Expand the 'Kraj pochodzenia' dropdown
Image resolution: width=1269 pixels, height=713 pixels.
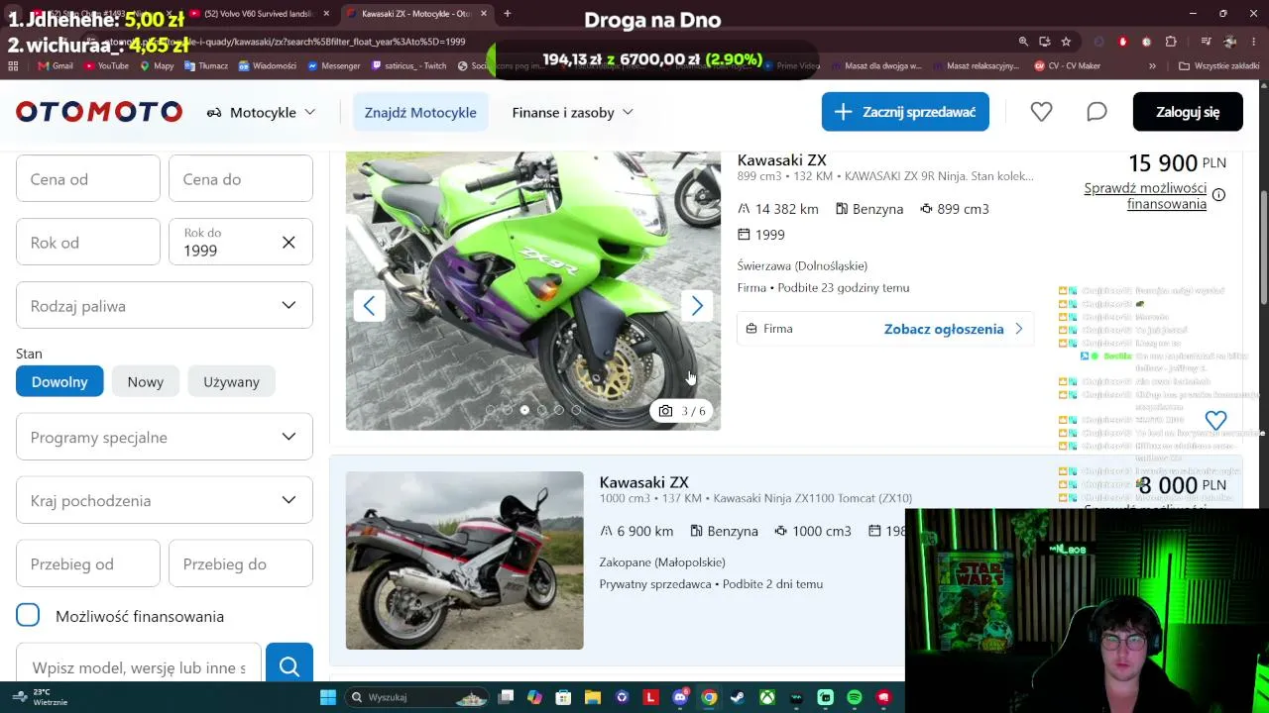coord(165,500)
